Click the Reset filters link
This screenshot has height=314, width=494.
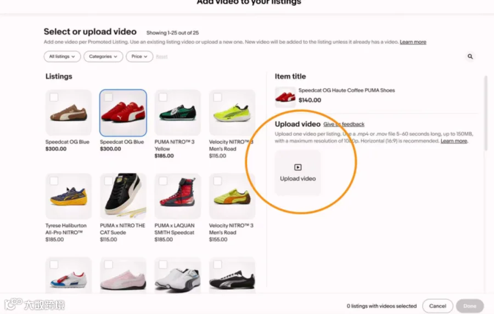[161, 56]
